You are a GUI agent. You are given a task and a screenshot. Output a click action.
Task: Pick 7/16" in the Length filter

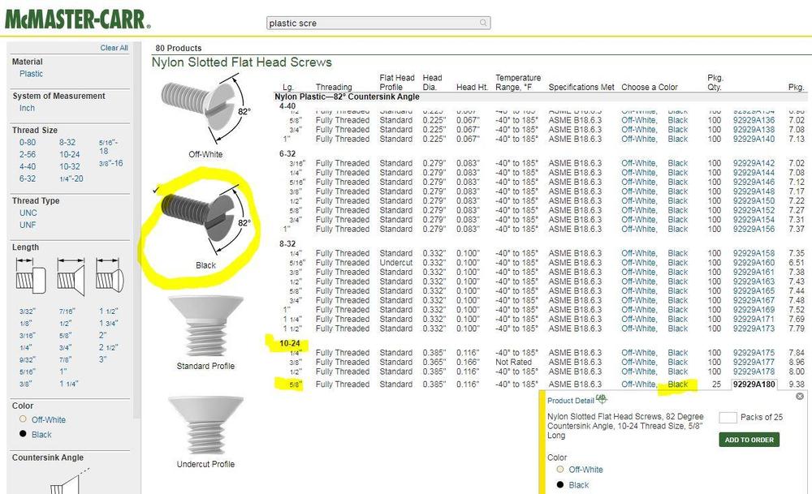pyautogui.click(x=67, y=311)
